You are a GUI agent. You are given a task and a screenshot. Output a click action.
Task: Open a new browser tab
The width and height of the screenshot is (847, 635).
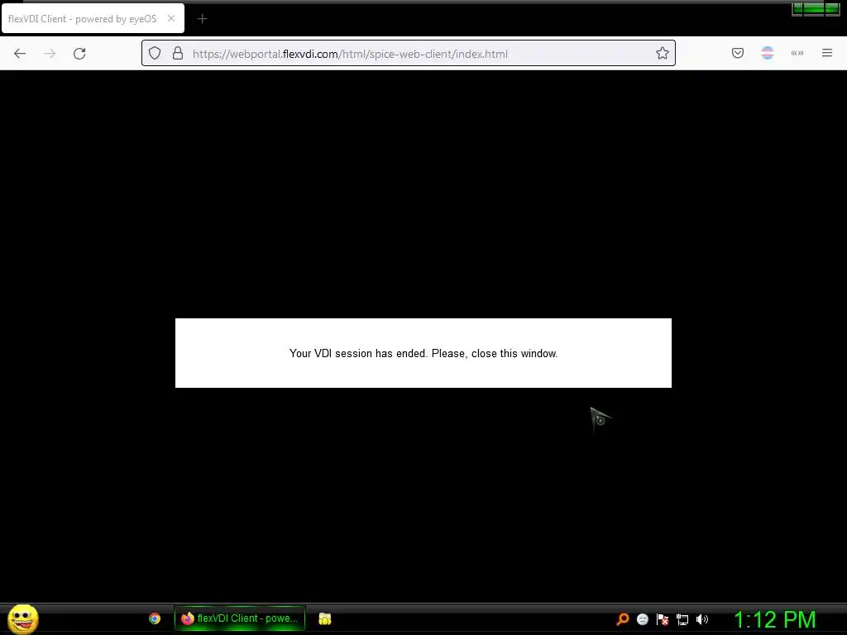[202, 19]
